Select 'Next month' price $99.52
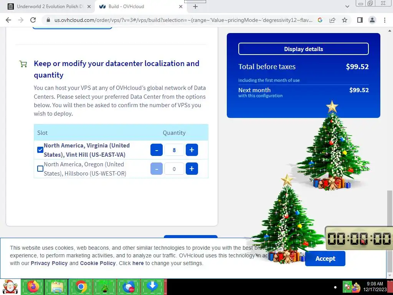This screenshot has width=393, height=295. pos(359,90)
